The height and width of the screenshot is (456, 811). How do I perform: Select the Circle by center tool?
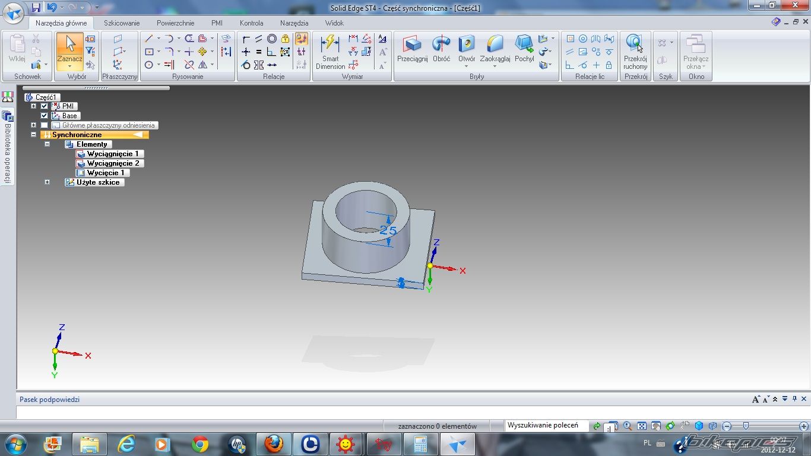[x=149, y=65]
